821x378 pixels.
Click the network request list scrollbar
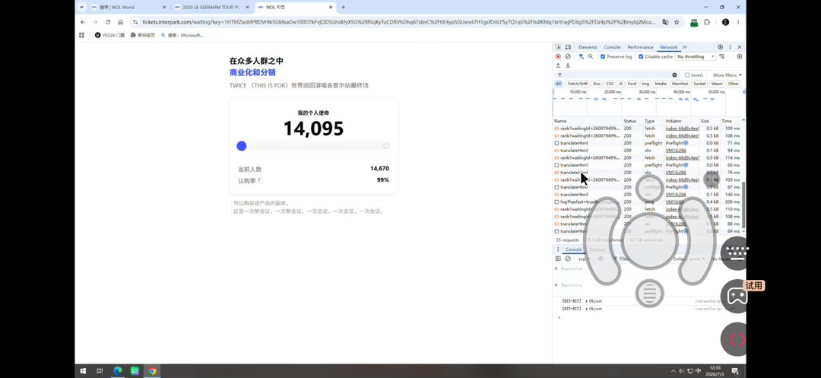[x=743, y=205]
